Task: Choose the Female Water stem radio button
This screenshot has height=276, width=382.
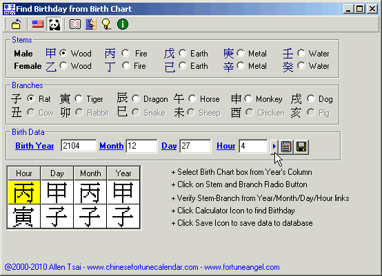Action: (301, 65)
